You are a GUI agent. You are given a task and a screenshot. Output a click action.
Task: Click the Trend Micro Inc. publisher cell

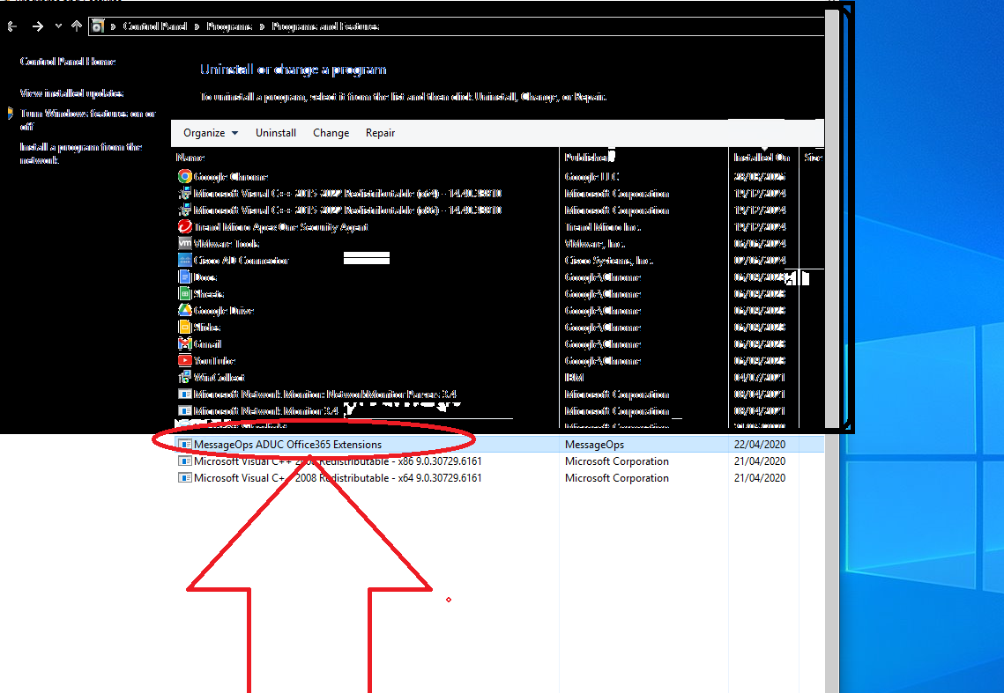[603, 226]
